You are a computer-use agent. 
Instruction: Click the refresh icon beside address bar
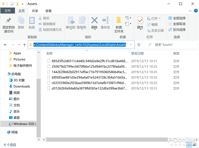coord(139,45)
